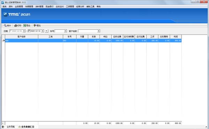This screenshot has width=209, height=129.
Task: Open the 工资管理 menu
Action: pyautogui.click(x=70, y=7)
